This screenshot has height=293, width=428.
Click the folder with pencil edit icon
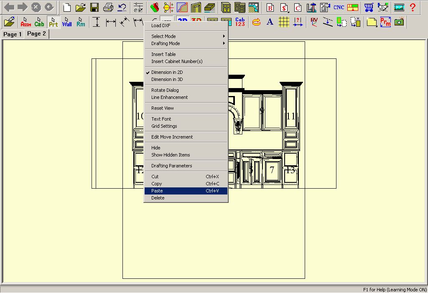tap(9, 22)
